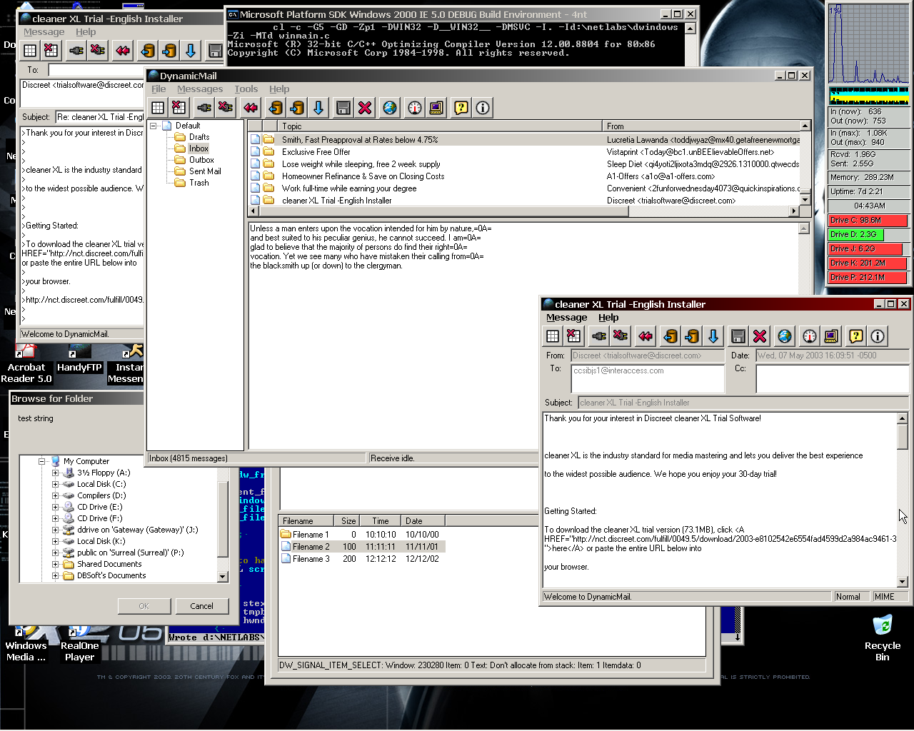Click the To field in background cleaner XL window
This screenshot has height=731, width=914.
click(136, 70)
